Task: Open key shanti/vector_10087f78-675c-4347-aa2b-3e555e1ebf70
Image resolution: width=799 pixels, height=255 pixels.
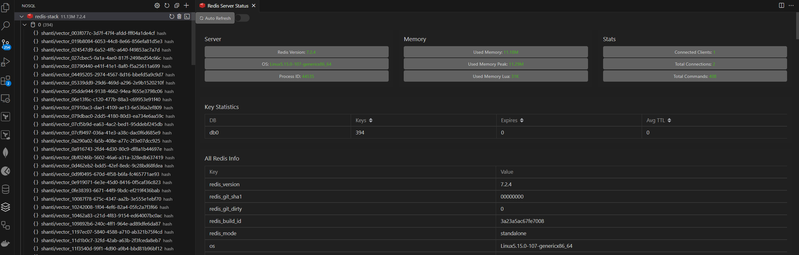Action: [101, 199]
